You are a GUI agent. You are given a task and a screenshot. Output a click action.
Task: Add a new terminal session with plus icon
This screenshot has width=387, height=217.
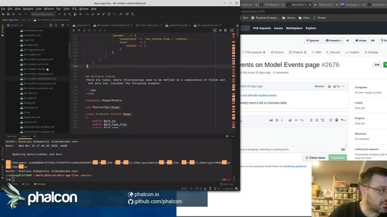tap(35, 136)
